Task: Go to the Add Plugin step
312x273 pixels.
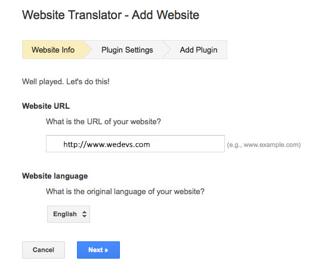Action: (x=199, y=50)
